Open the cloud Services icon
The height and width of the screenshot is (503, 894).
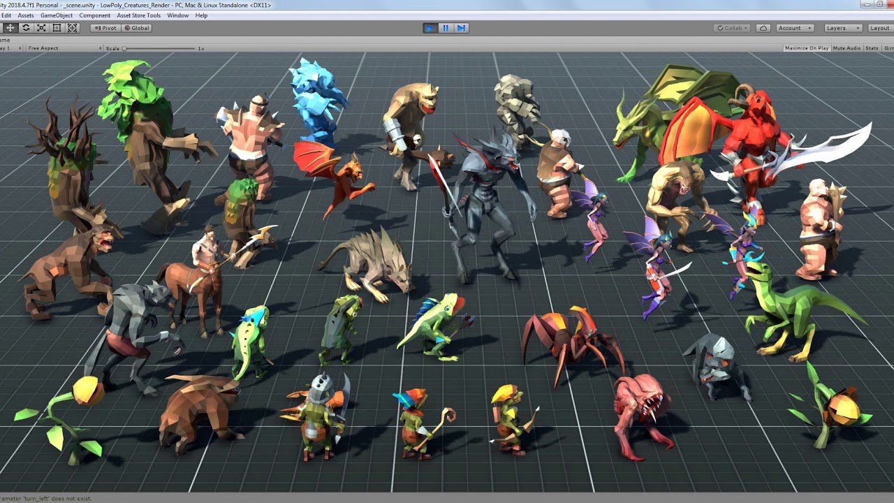(x=763, y=28)
